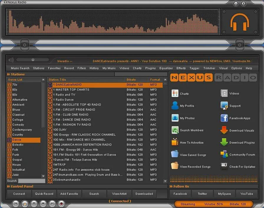Click station list scroll up arrow

point(165,79)
